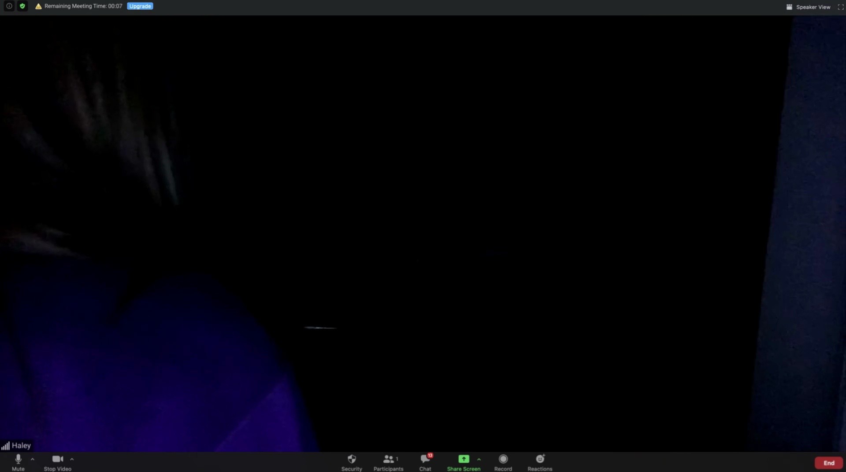Screen dimensions: 846x472
Task: Expand Share Screen options arrow
Action: [479, 459]
